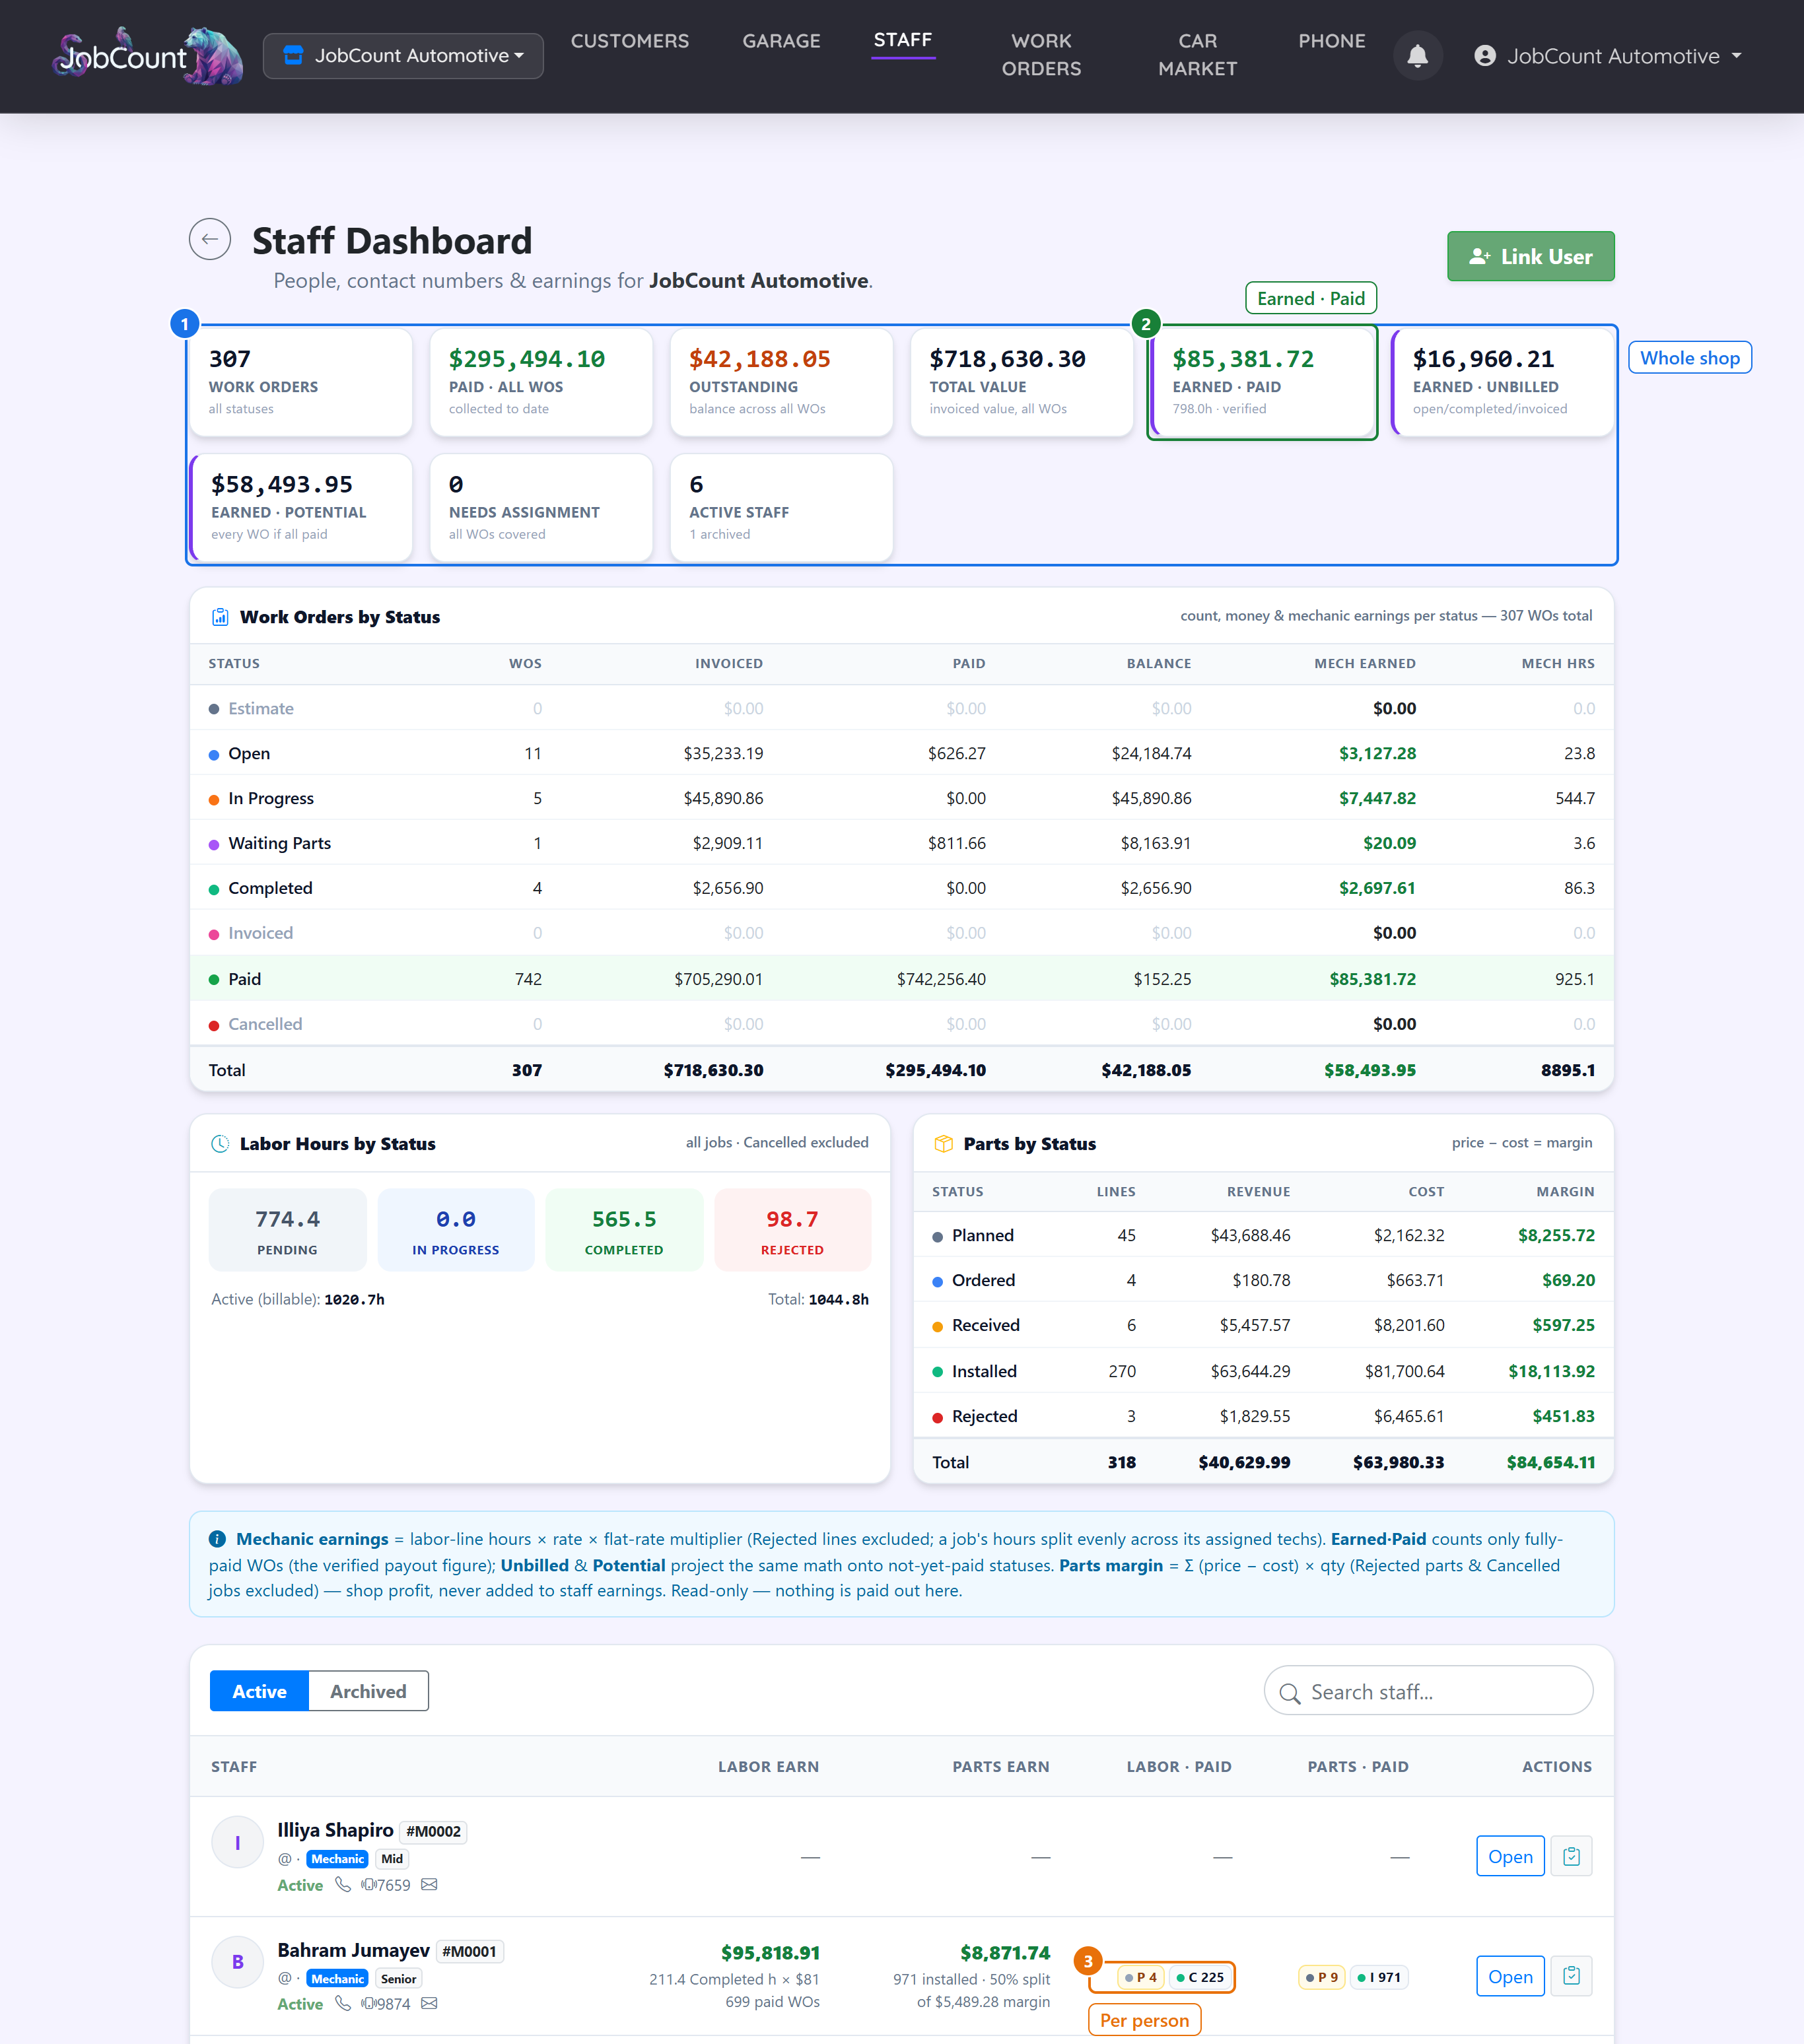Click the Outstanding $42,188.05 stat card

781,383
